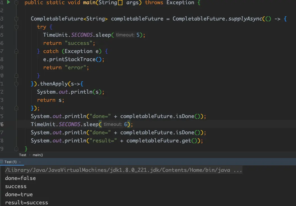This screenshot has height=206, width=296.
Task: Collapse thenApply lambda fold marker
Action: point(17,84)
